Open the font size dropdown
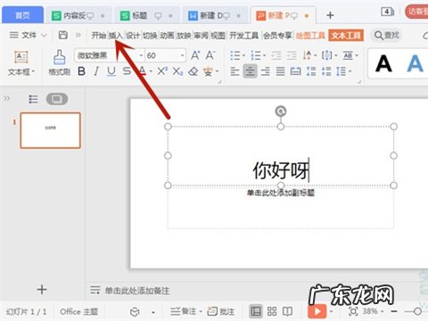 coord(182,55)
